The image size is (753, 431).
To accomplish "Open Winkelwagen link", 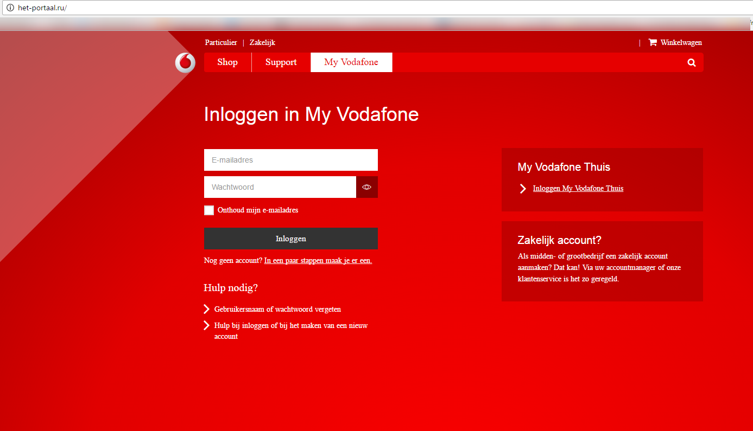I will click(681, 43).
